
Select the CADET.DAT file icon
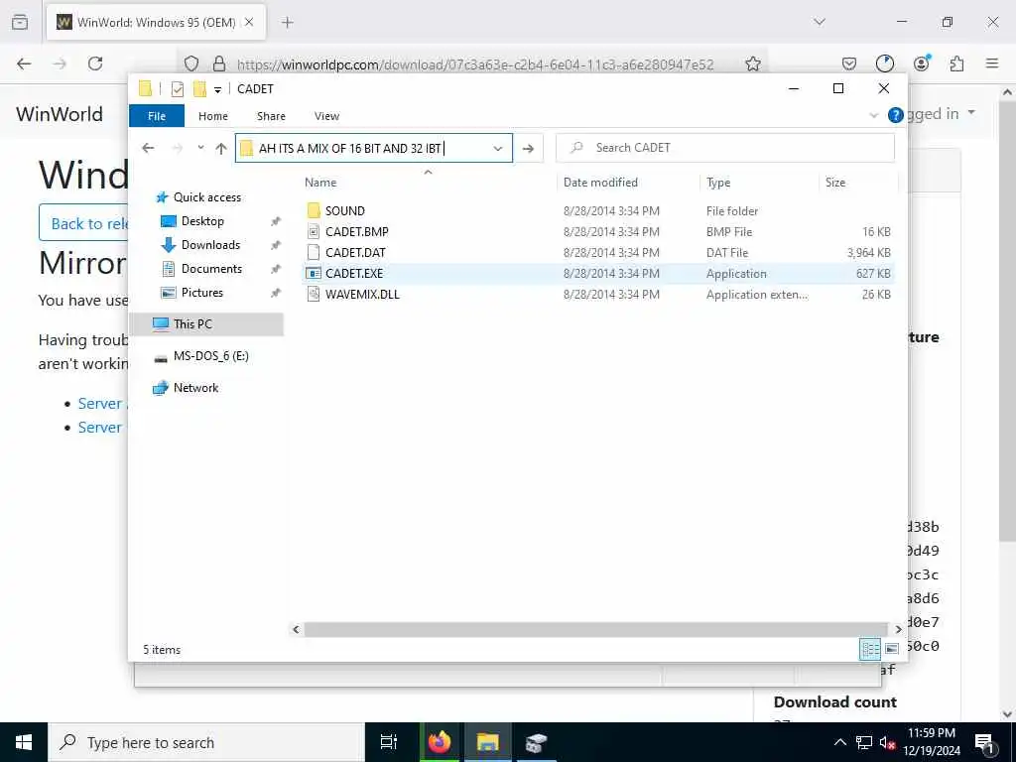click(x=314, y=252)
